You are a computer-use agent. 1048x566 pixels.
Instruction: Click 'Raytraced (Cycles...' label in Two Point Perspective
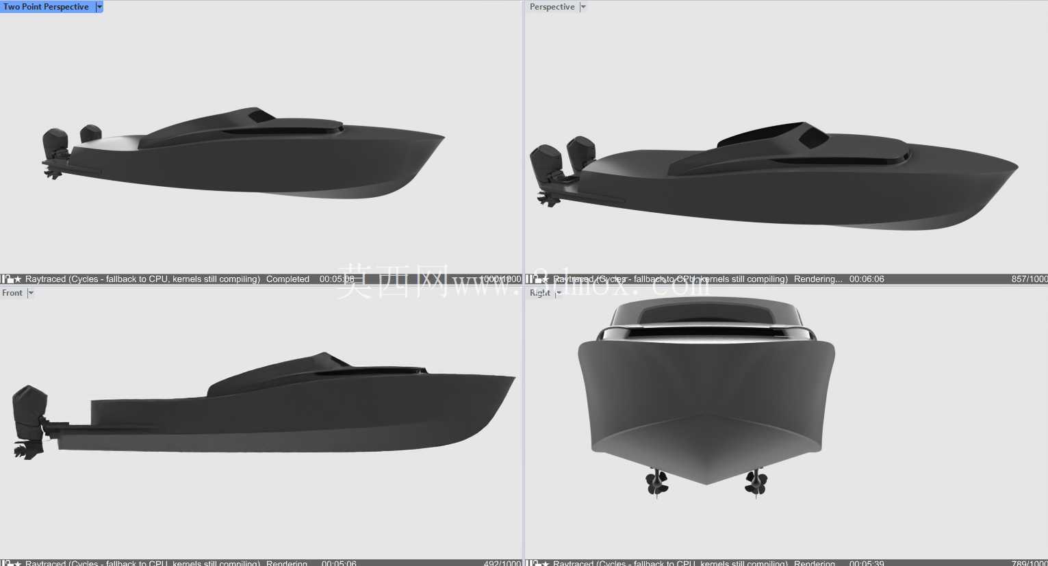(x=142, y=279)
